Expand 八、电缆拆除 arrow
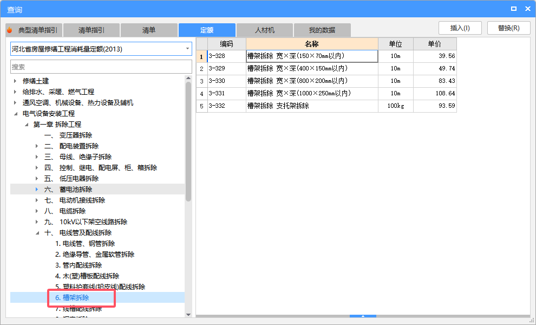536x325 pixels. tap(37, 211)
